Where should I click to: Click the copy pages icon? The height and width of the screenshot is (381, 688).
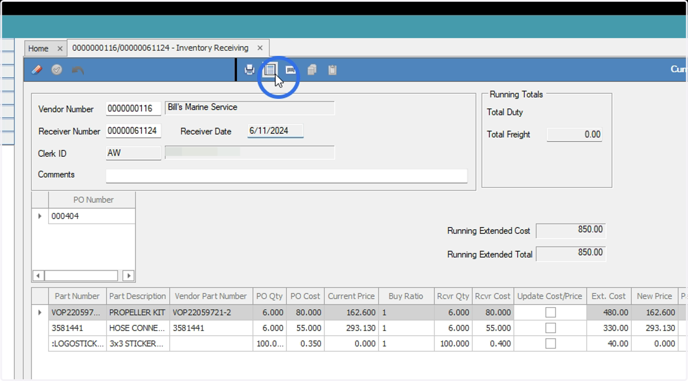312,70
